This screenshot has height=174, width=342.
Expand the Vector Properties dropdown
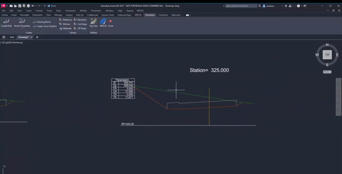pos(22,28)
